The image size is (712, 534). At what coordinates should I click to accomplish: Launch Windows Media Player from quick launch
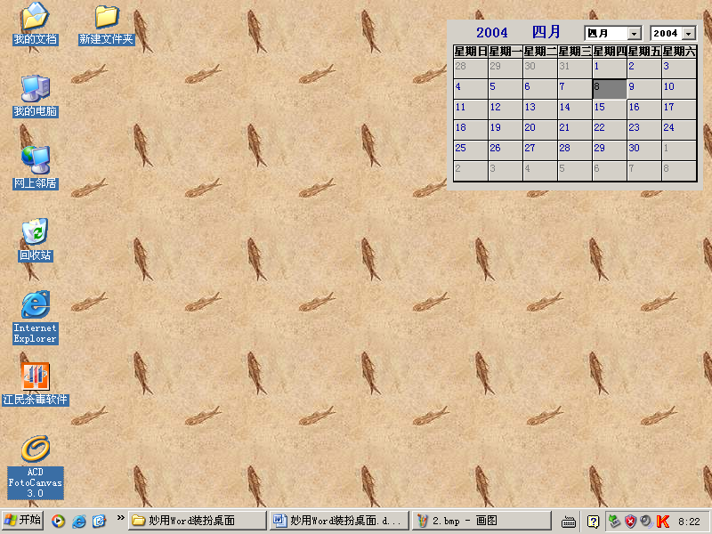(58, 521)
